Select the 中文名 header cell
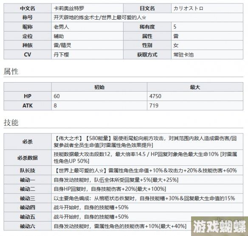The image size is (248, 236). click(x=28, y=8)
